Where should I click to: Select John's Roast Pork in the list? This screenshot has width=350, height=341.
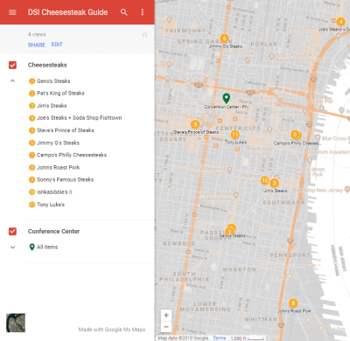[54, 168]
